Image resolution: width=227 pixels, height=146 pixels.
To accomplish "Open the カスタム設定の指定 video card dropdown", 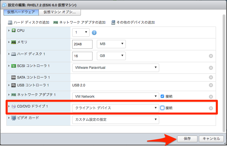I will click(115, 120).
